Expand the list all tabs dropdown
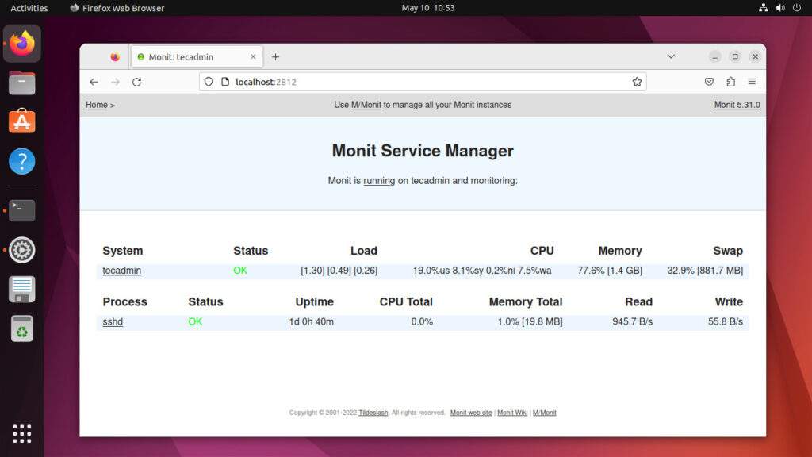The image size is (812, 457). 671,57
